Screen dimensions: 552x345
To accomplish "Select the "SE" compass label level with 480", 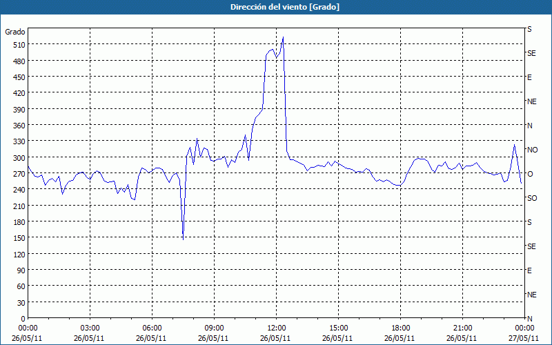I will (x=531, y=53).
